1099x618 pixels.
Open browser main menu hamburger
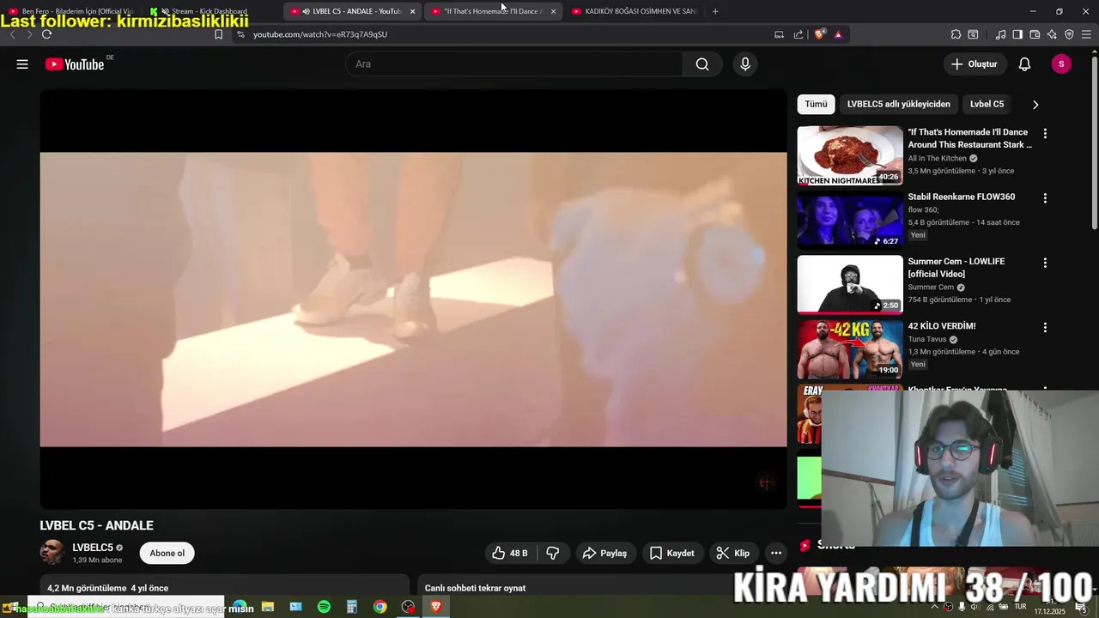pyautogui.click(x=1086, y=34)
